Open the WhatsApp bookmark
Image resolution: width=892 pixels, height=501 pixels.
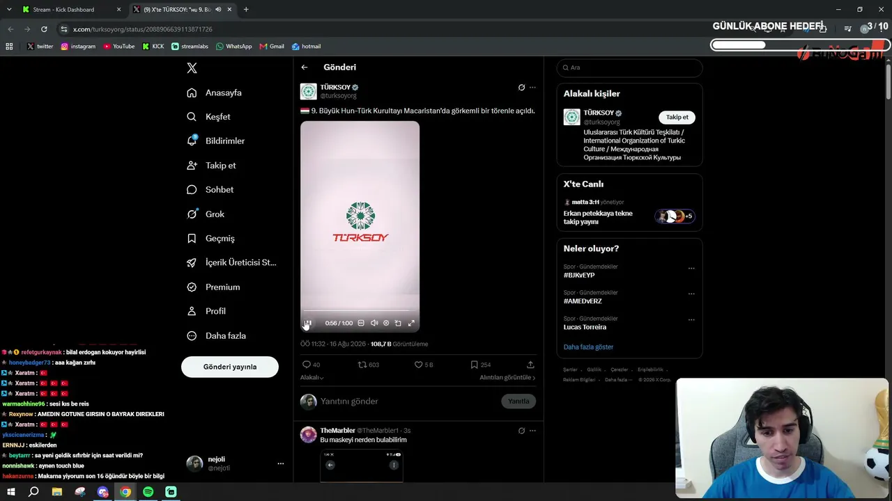point(234,47)
